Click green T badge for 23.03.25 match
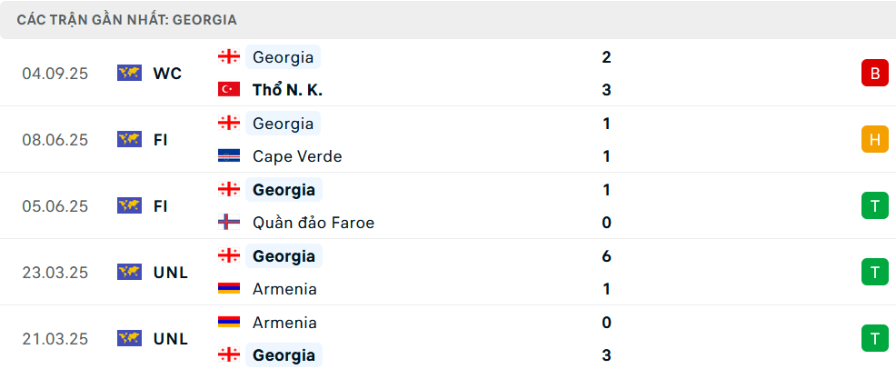 [x=874, y=273]
